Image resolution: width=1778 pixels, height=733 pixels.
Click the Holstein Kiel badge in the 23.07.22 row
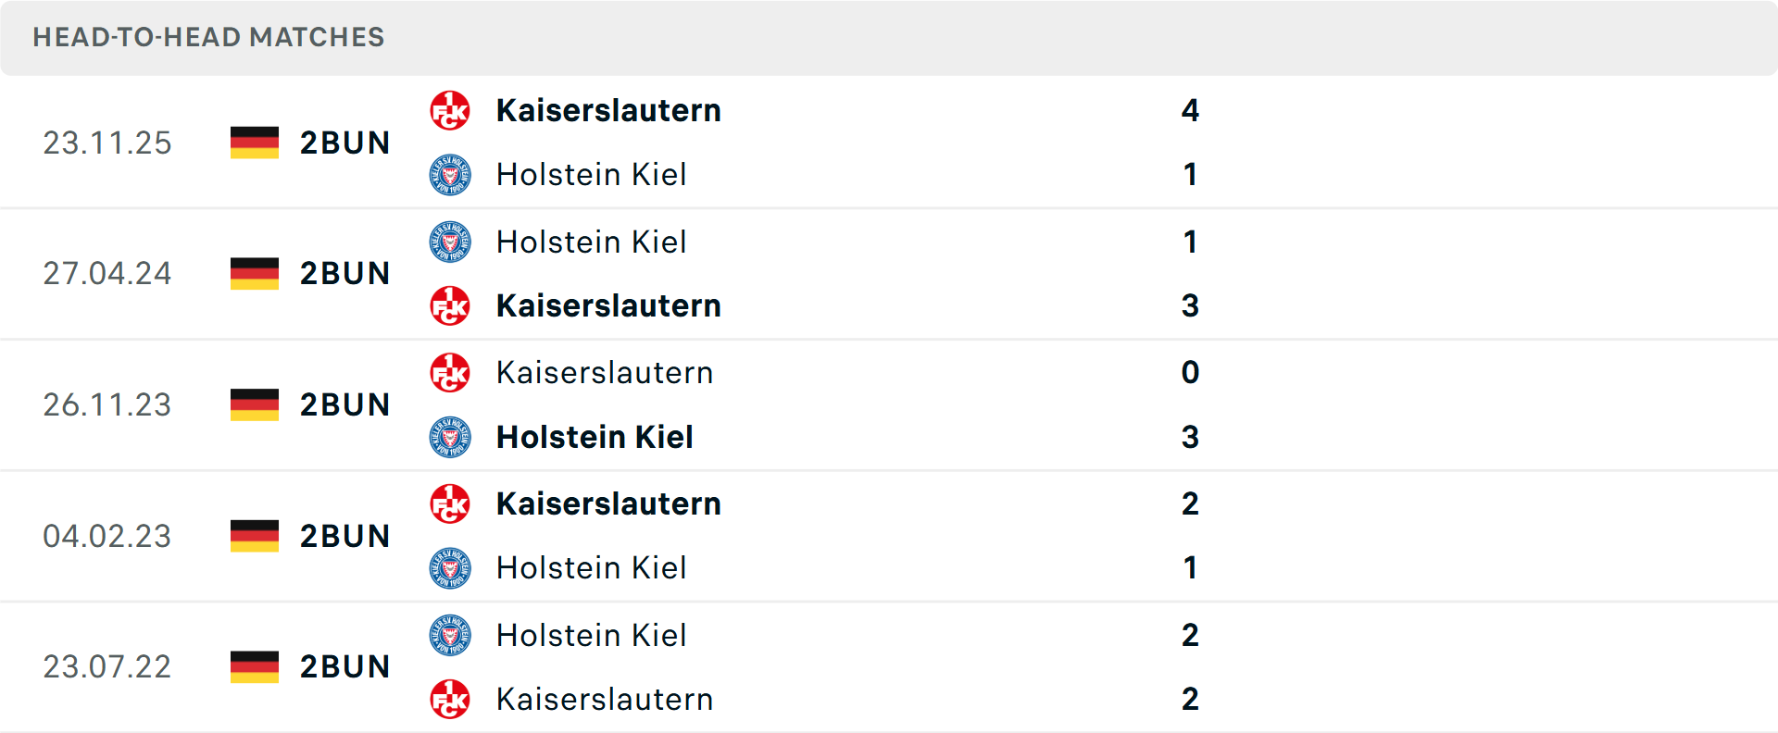coord(451,636)
